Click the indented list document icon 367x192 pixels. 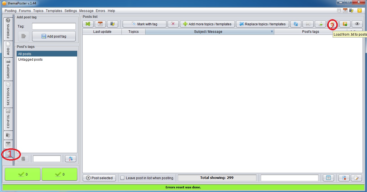(308, 24)
